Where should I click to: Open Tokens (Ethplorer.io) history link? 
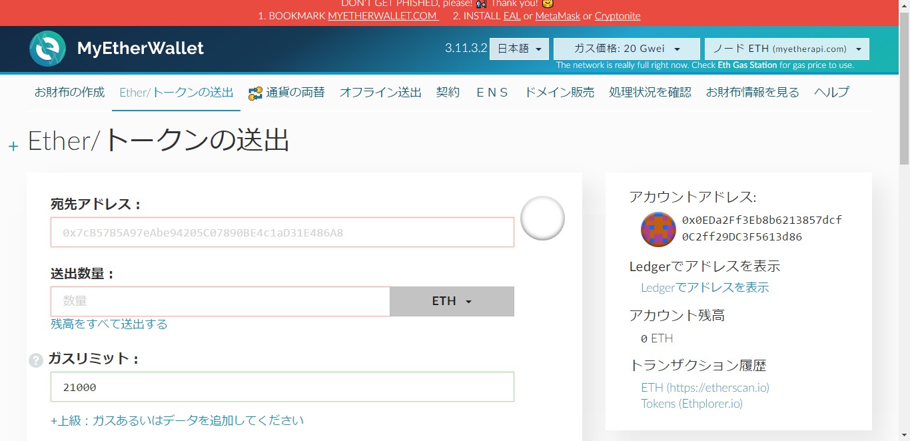point(691,404)
